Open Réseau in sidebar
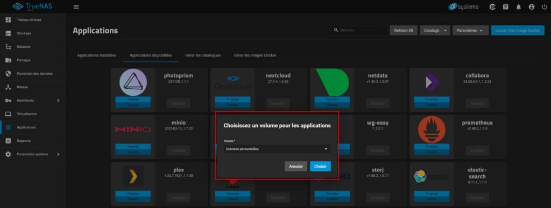The image size is (551, 208). [33, 87]
